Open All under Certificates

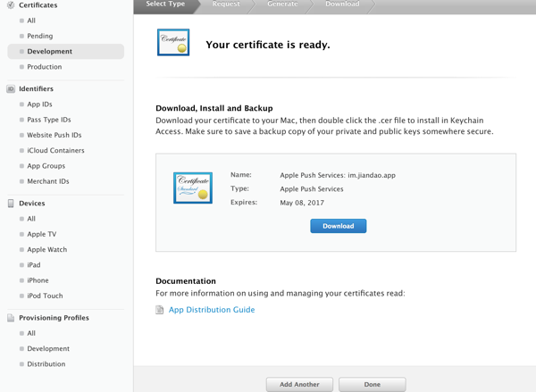[x=31, y=21]
